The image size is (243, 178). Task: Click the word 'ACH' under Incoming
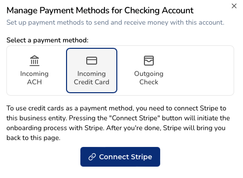pos(35,82)
